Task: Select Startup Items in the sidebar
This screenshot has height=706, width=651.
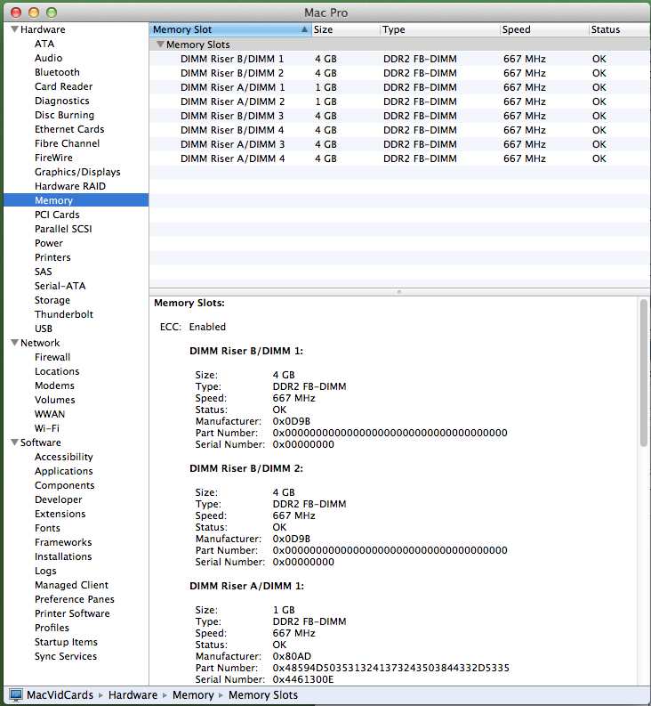Action: pos(66,642)
